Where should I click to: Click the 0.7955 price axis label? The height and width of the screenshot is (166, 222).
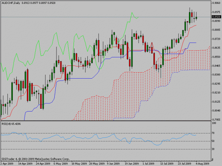tap(216, 120)
